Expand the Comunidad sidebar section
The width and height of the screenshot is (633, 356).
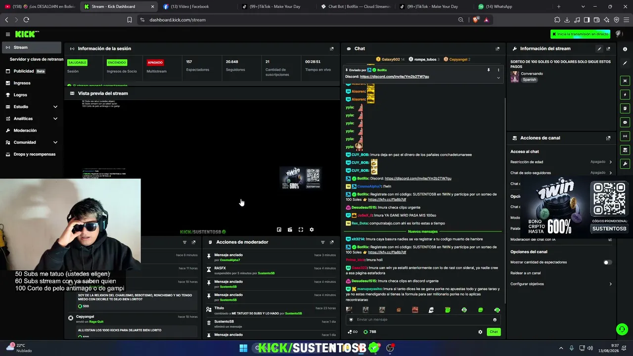(55, 142)
